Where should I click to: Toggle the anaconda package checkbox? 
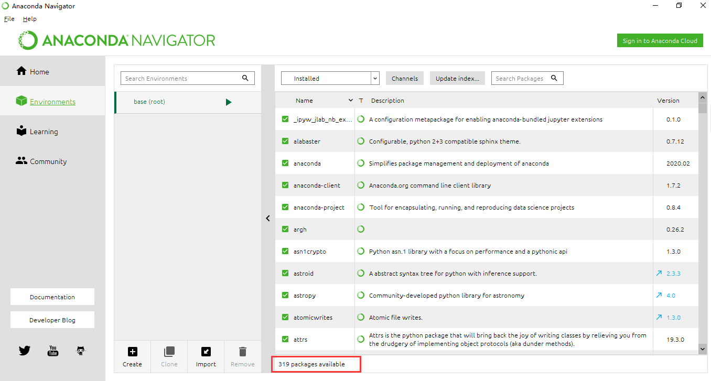tap(285, 163)
